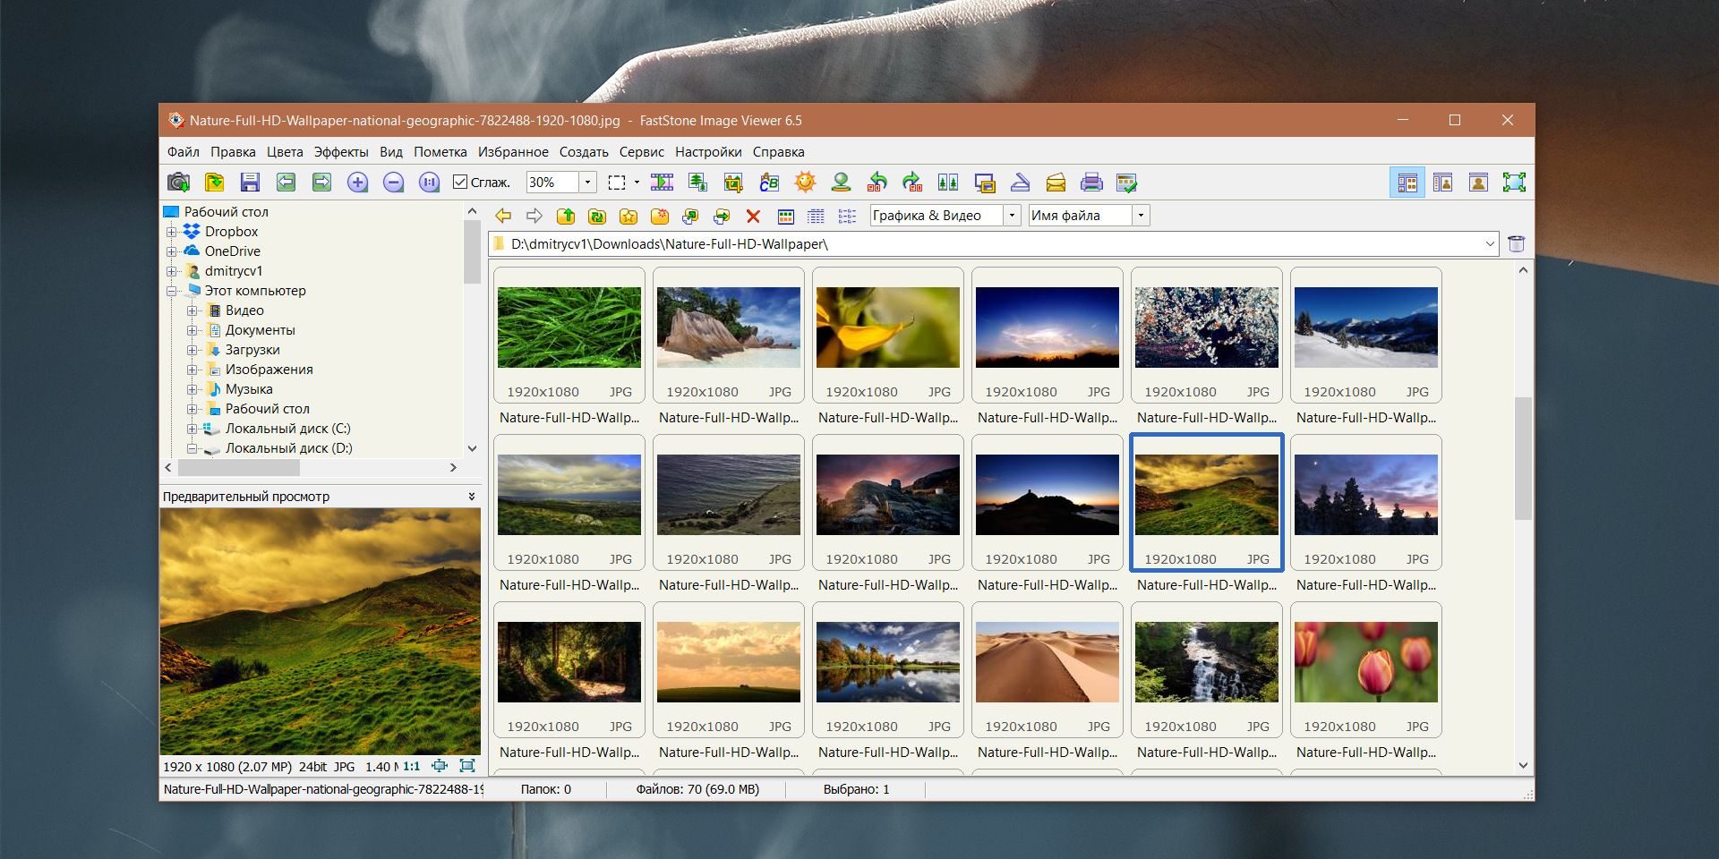Print the image with the printer icon

(x=1091, y=183)
